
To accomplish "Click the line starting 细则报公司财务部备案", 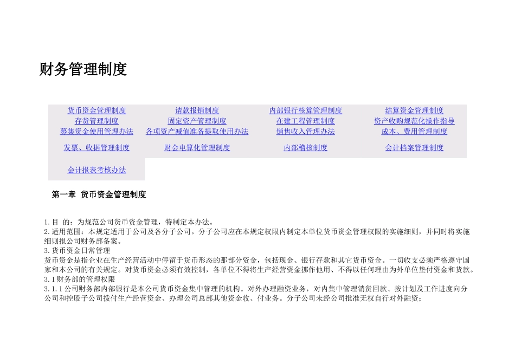I will point(83,241).
